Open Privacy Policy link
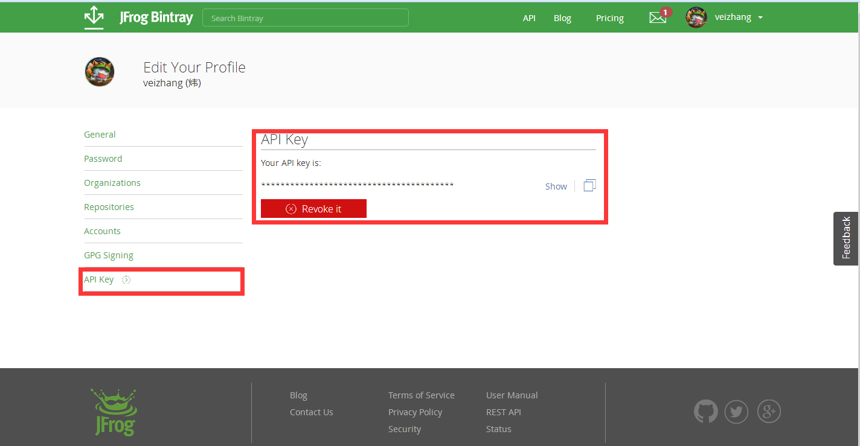This screenshot has height=446, width=860. pyautogui.click(x=416, y=412)
